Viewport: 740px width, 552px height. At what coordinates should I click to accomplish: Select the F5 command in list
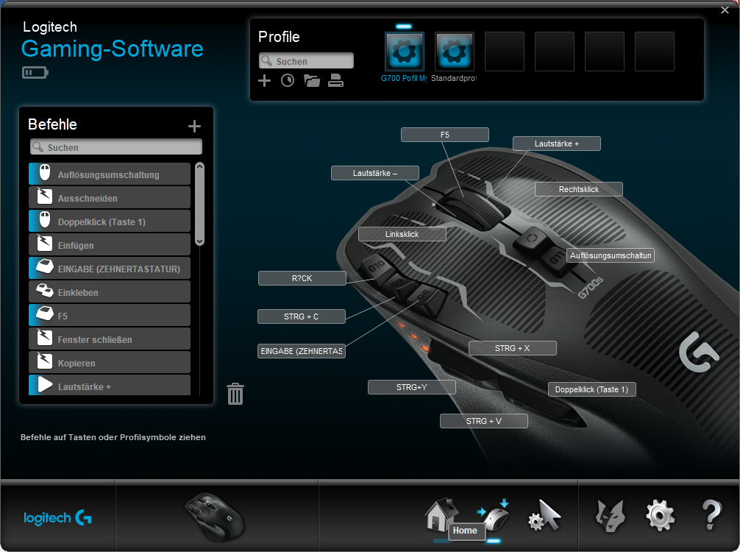(x=110, y=316)
